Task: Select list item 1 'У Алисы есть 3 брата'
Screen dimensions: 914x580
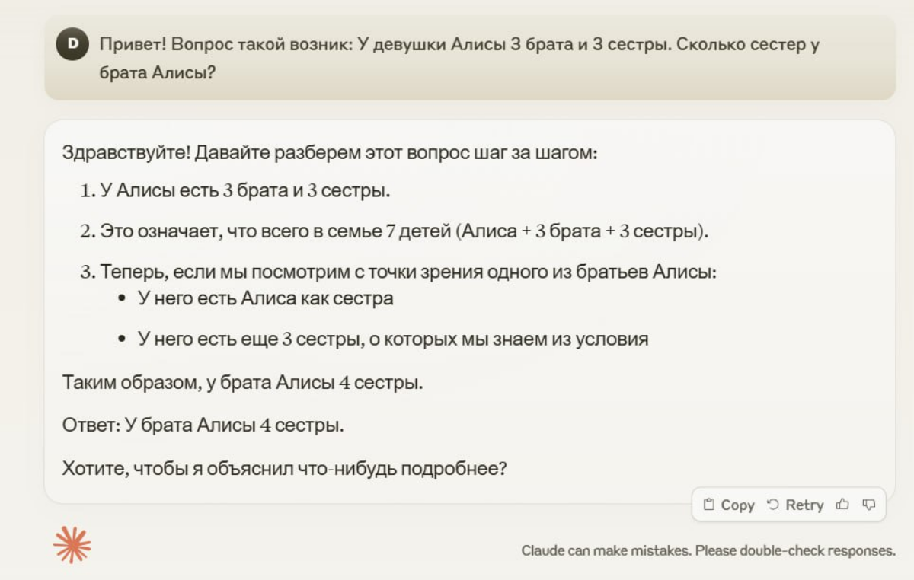Action: tap(235, 191)
